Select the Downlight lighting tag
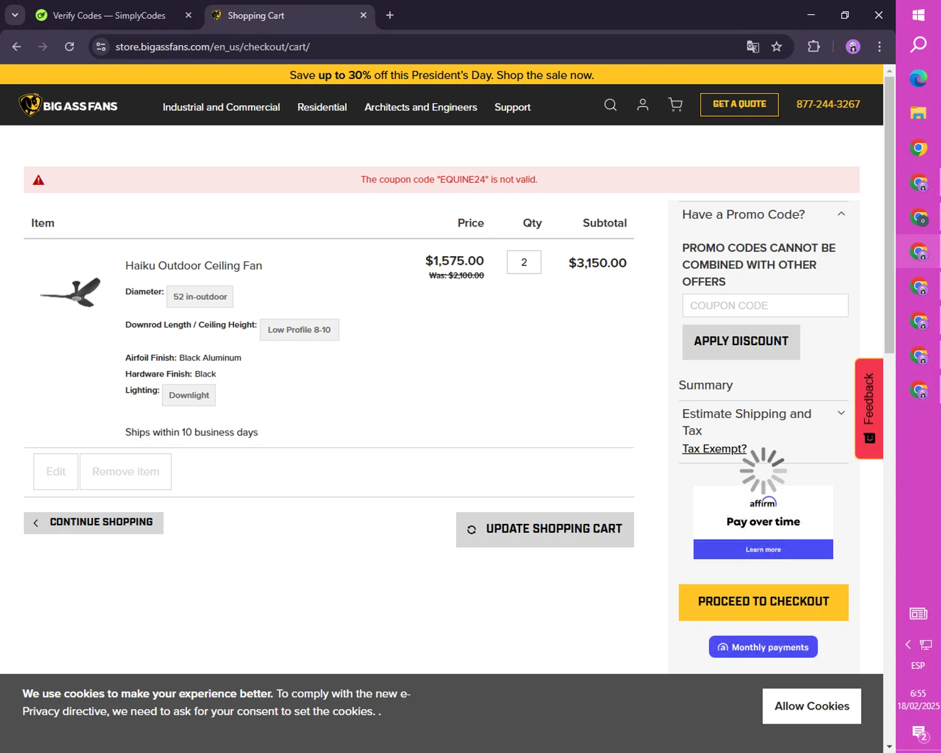 pyautogui.click(x=189, y=395)
